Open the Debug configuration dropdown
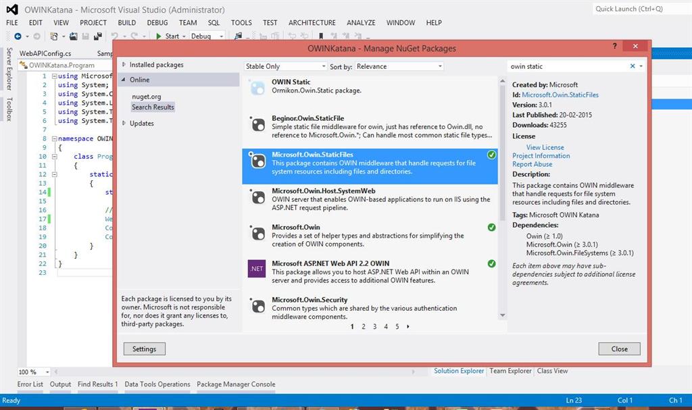This screenshot has height=410, width=692. click(207, 36)
